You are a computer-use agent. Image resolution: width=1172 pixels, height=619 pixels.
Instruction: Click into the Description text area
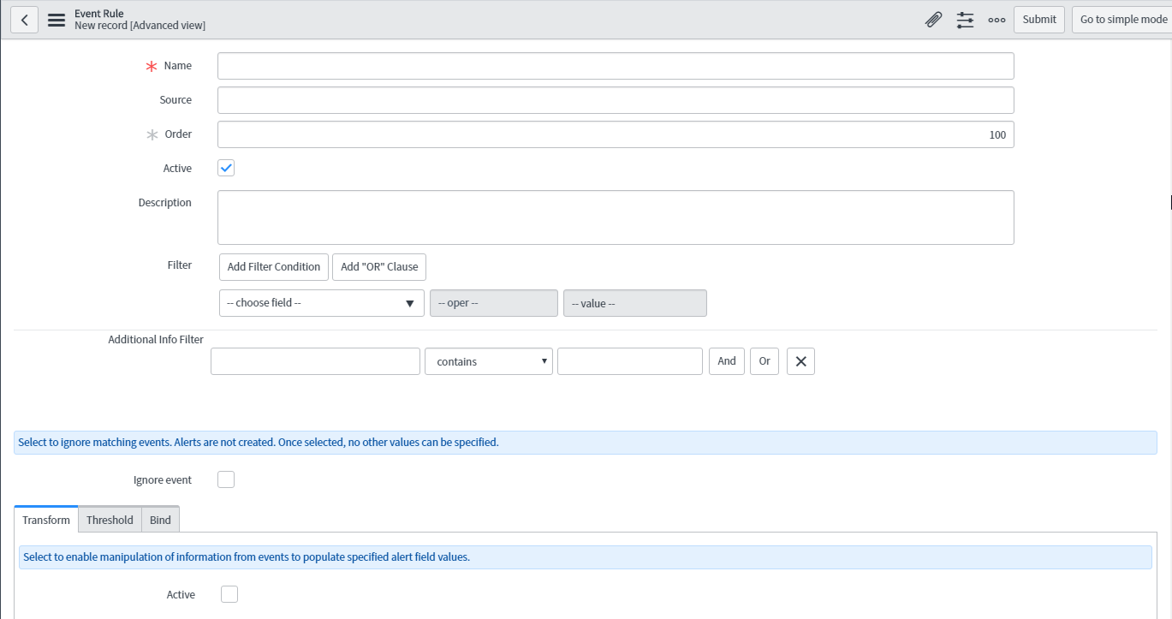[x=616, y=217]
